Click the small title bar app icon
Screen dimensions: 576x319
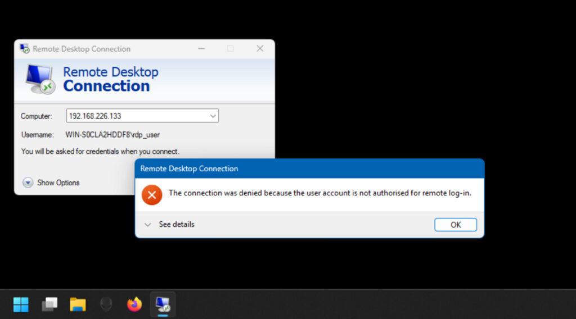(25, 49)
